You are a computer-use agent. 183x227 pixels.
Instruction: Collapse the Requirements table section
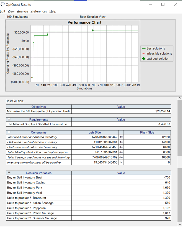9,119
